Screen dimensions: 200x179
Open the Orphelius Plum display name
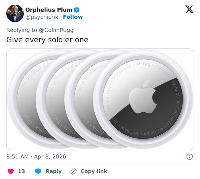48,10
